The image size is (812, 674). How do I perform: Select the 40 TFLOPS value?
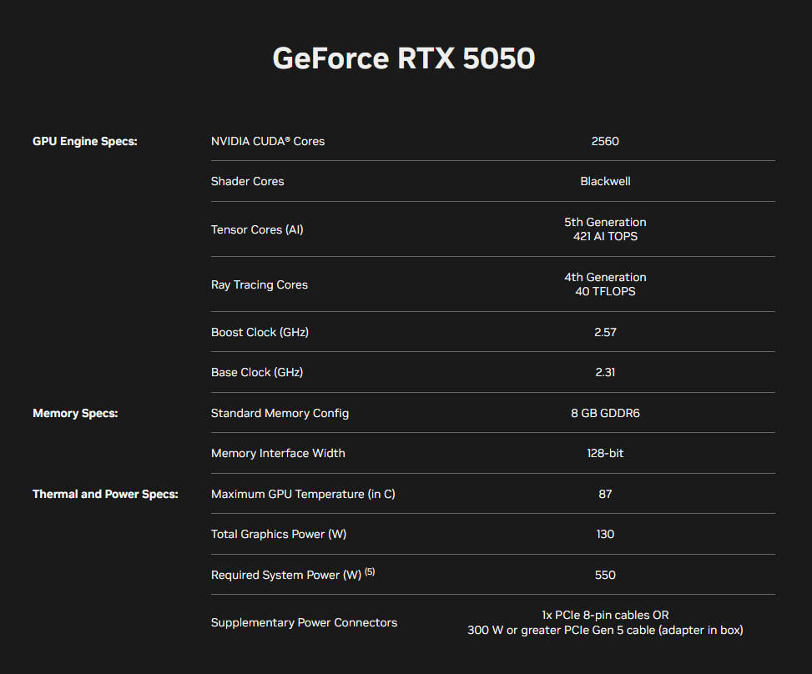[x=605, y=291]
